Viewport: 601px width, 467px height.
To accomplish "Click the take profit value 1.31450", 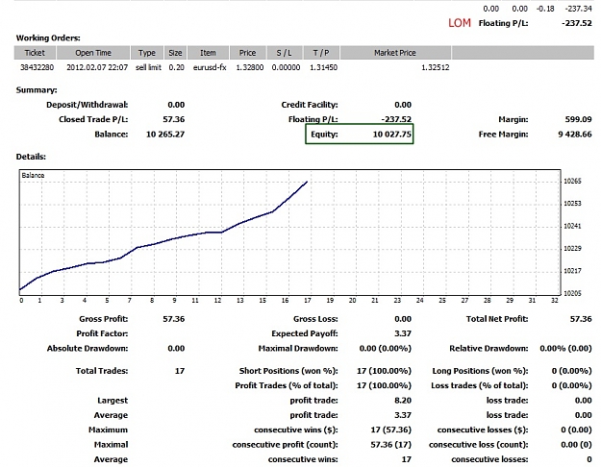I will (323, 67).
